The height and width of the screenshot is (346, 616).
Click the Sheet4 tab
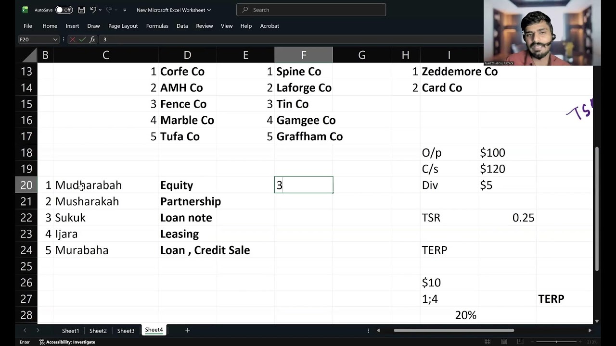click(154, 330)
